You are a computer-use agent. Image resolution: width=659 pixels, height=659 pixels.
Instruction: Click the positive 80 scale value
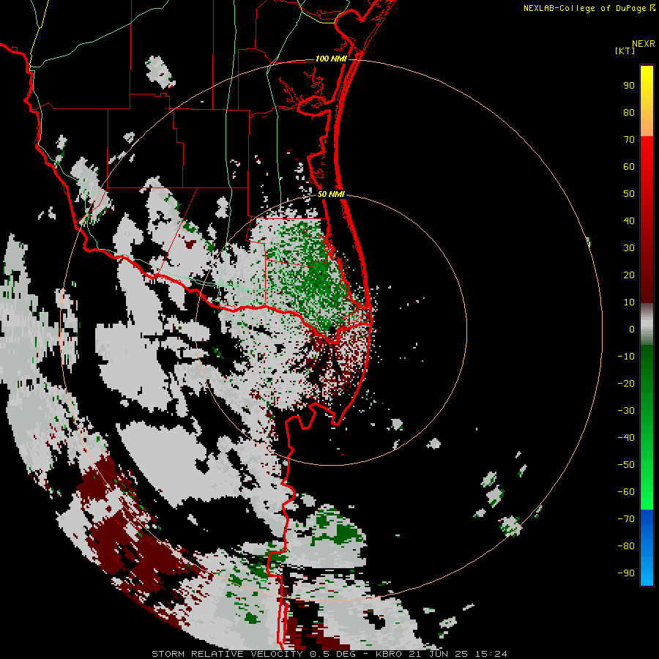[x=629, y=112]
